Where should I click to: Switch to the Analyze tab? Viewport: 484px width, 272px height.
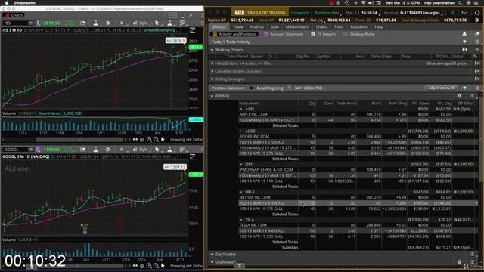pyautogui.click(x=256, y=27)
